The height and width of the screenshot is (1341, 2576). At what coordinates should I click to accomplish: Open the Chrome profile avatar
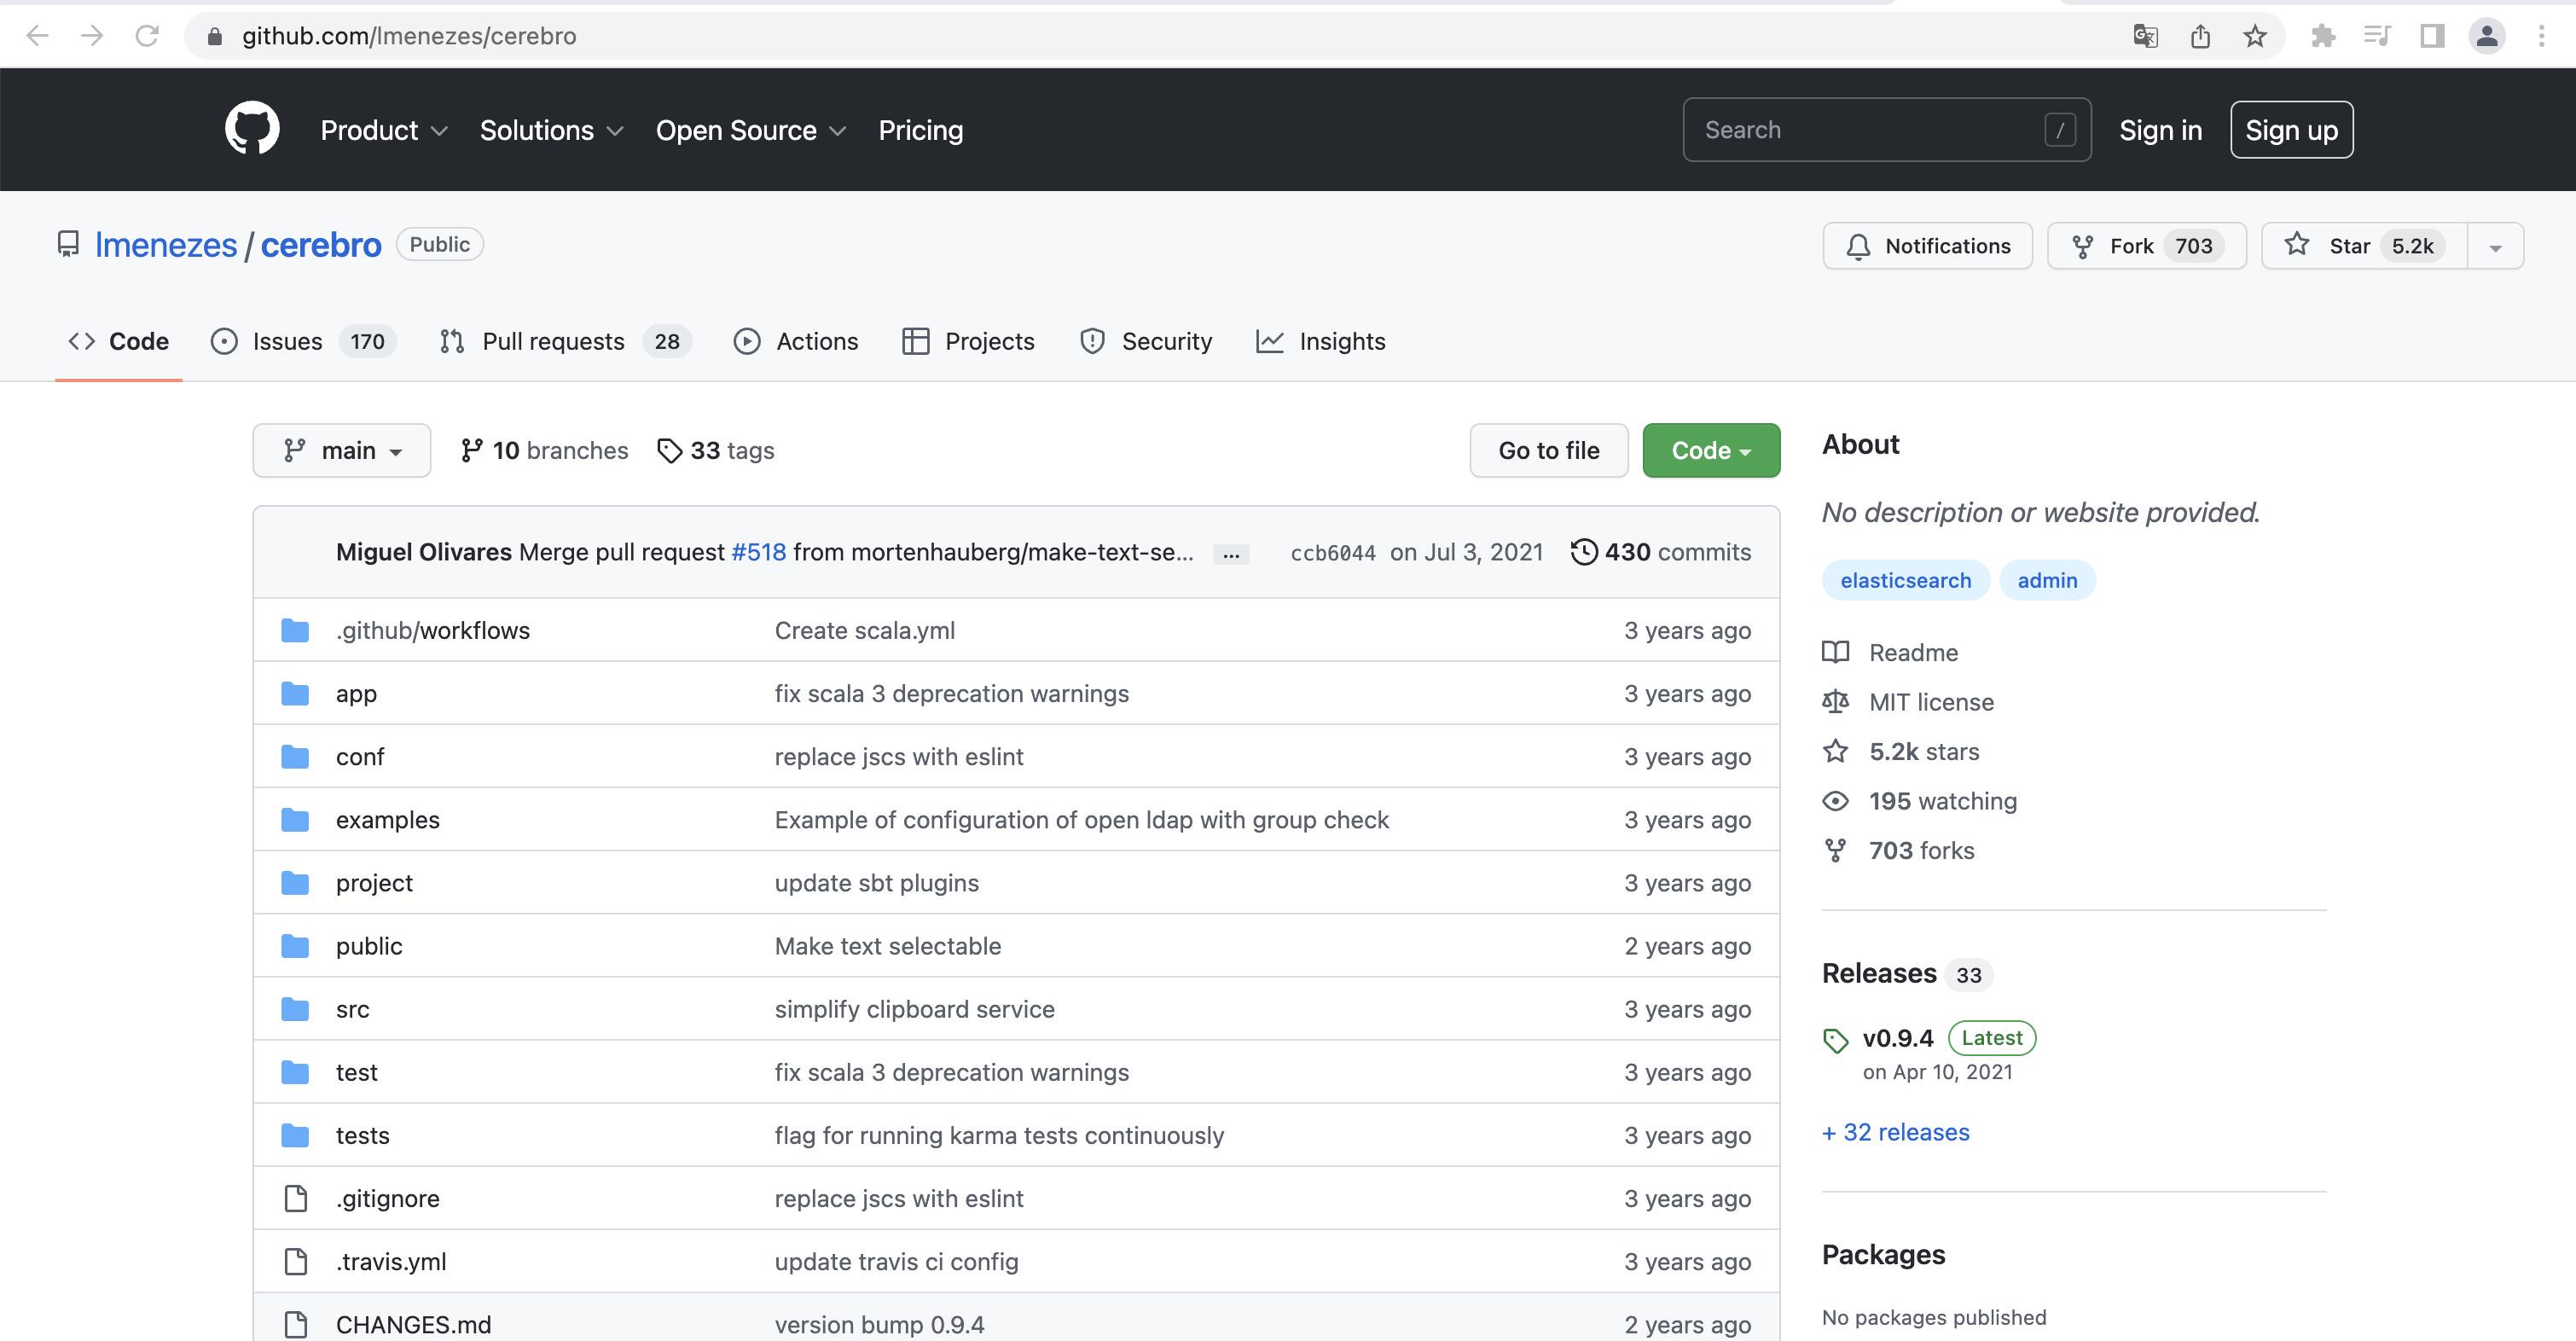pos(2487,36)
